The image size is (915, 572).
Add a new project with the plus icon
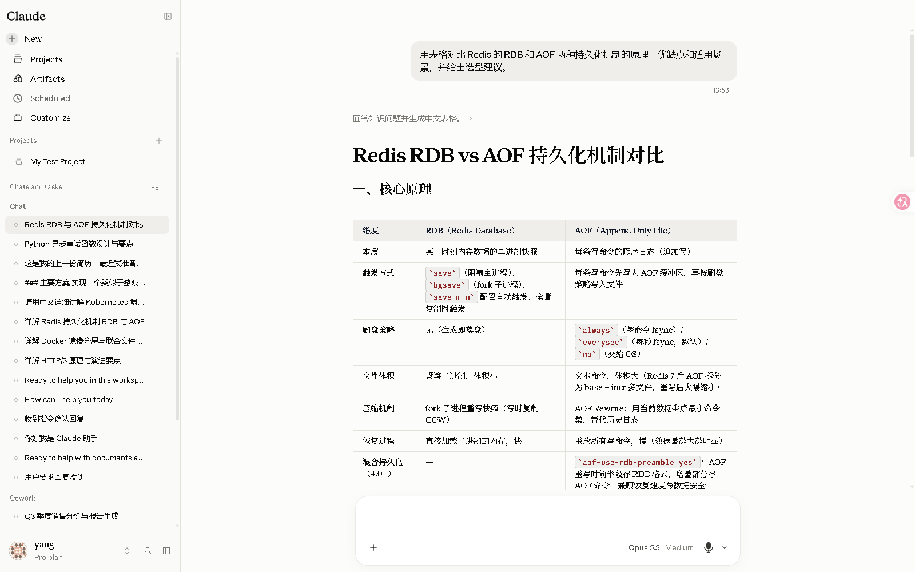[x=159, y=141]
